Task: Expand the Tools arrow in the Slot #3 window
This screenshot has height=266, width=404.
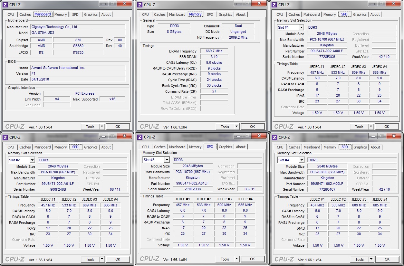Action: point(237,259)
